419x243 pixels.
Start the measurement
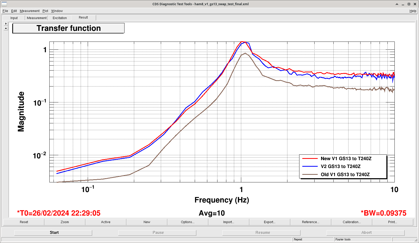(53, 233)
